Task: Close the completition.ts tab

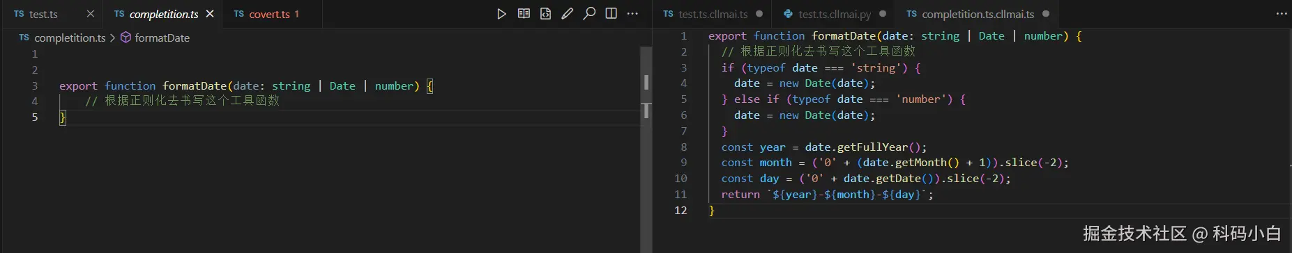Action: point(210,14)
